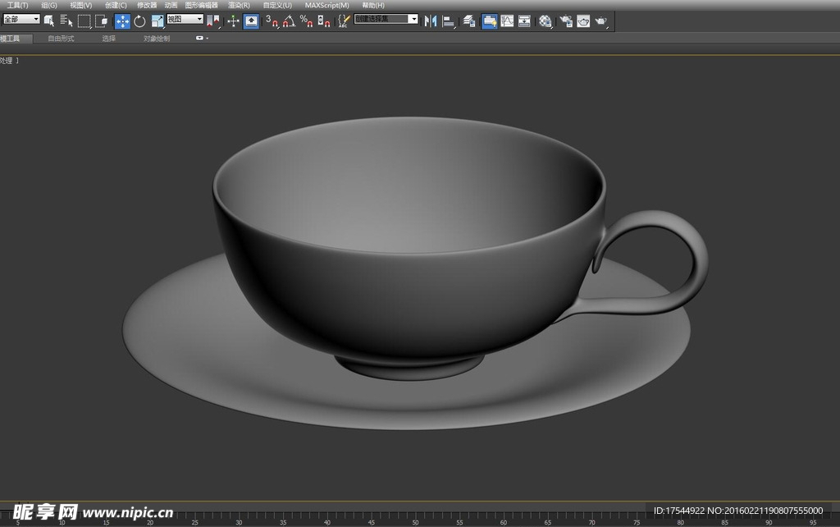The width and height of the screenshot is (840, 527).
Task: Click the Mirror tool icon
Action: (x=431, y=21)
